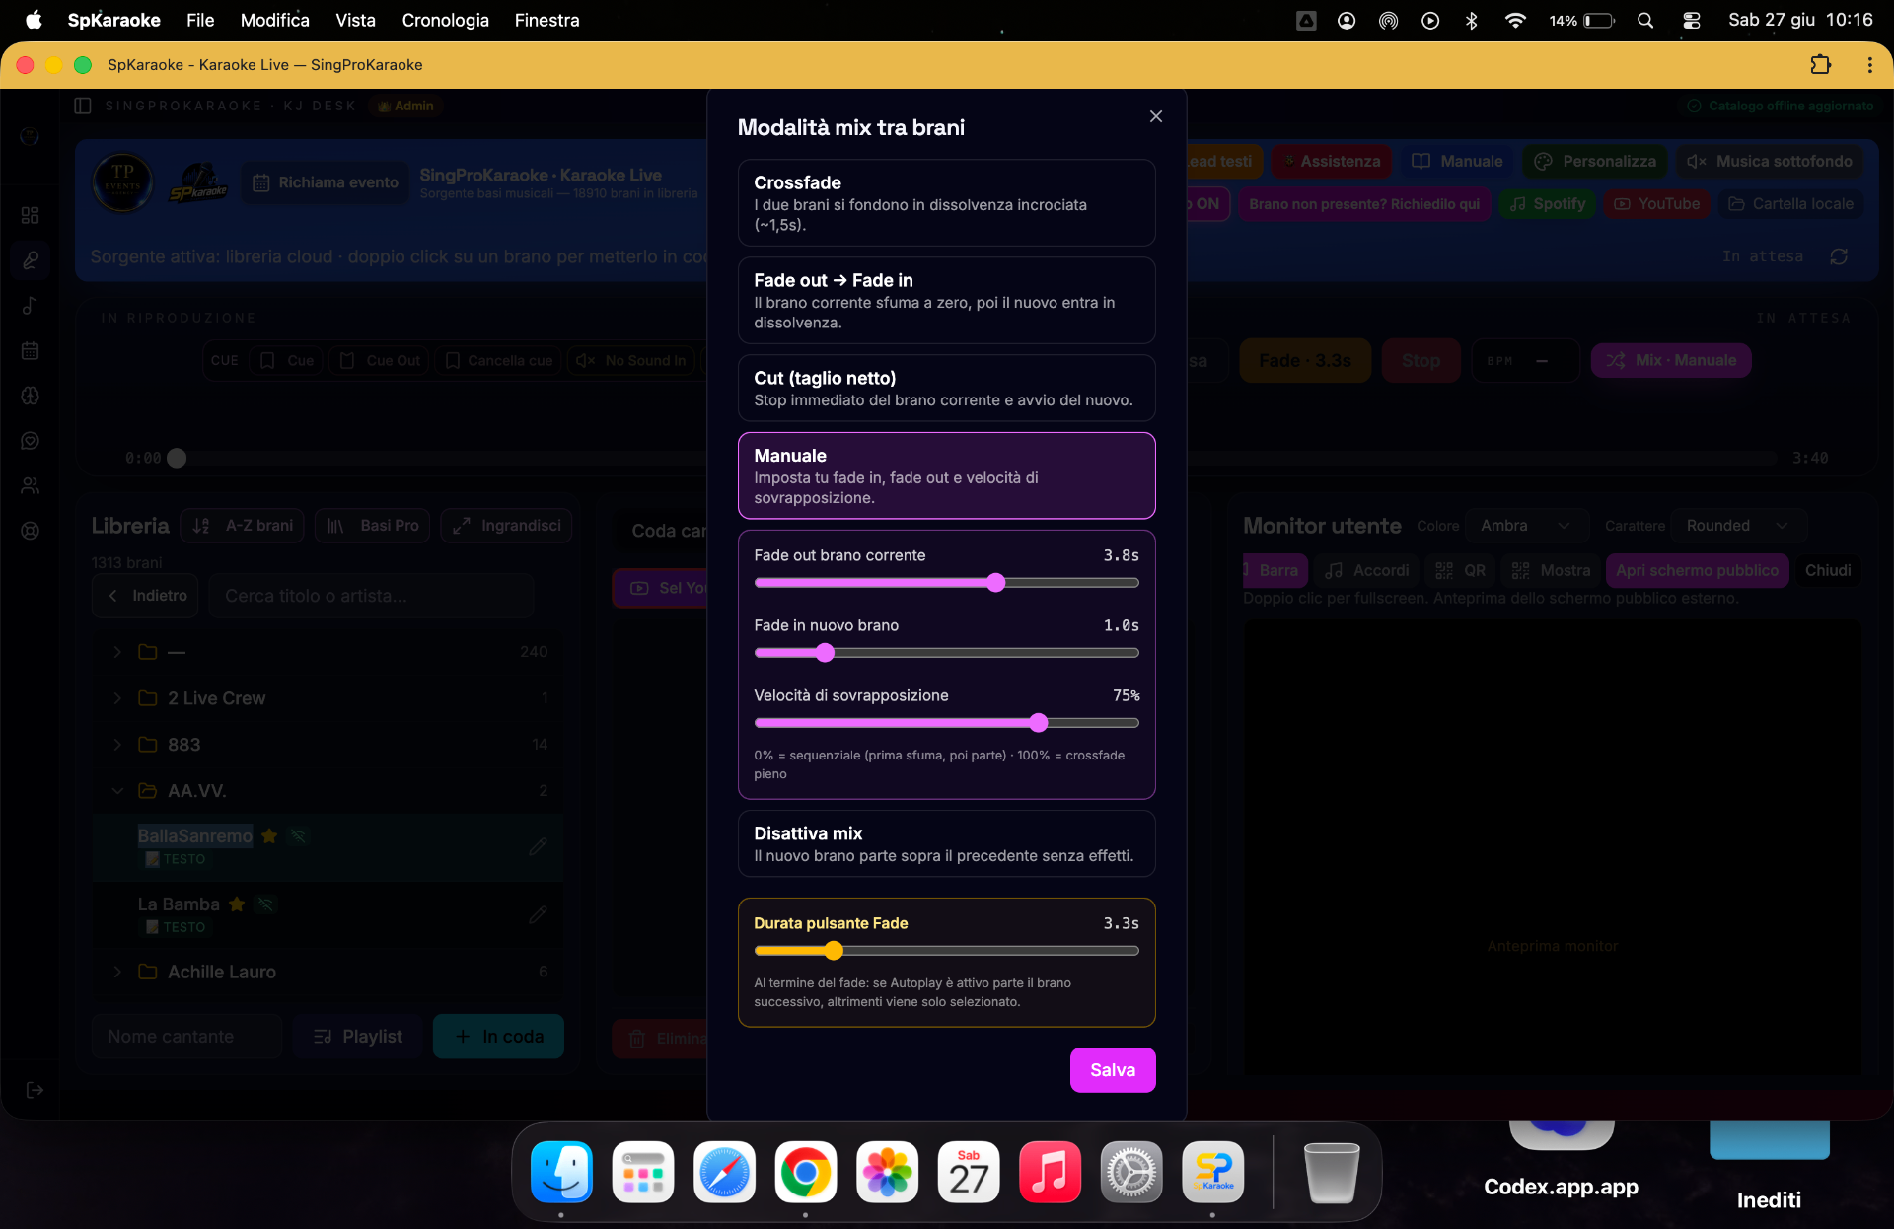This screenshot has width=1894, height=1229.
Task: Open Safari from the Dock
Action: click(x=724, y=1173)
